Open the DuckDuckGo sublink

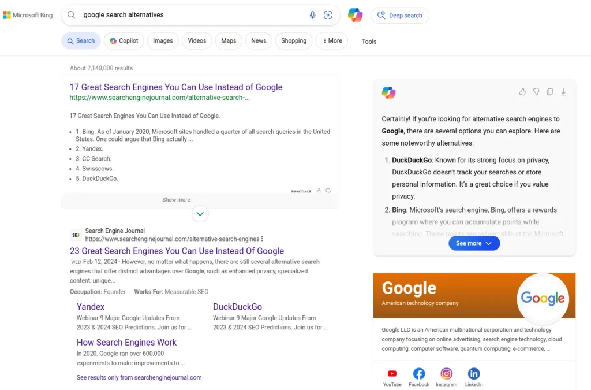237,307
